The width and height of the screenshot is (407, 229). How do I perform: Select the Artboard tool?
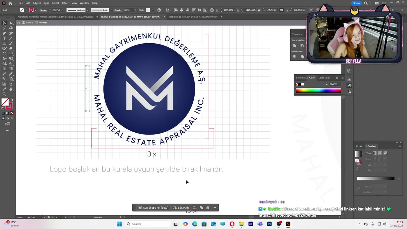11,84
